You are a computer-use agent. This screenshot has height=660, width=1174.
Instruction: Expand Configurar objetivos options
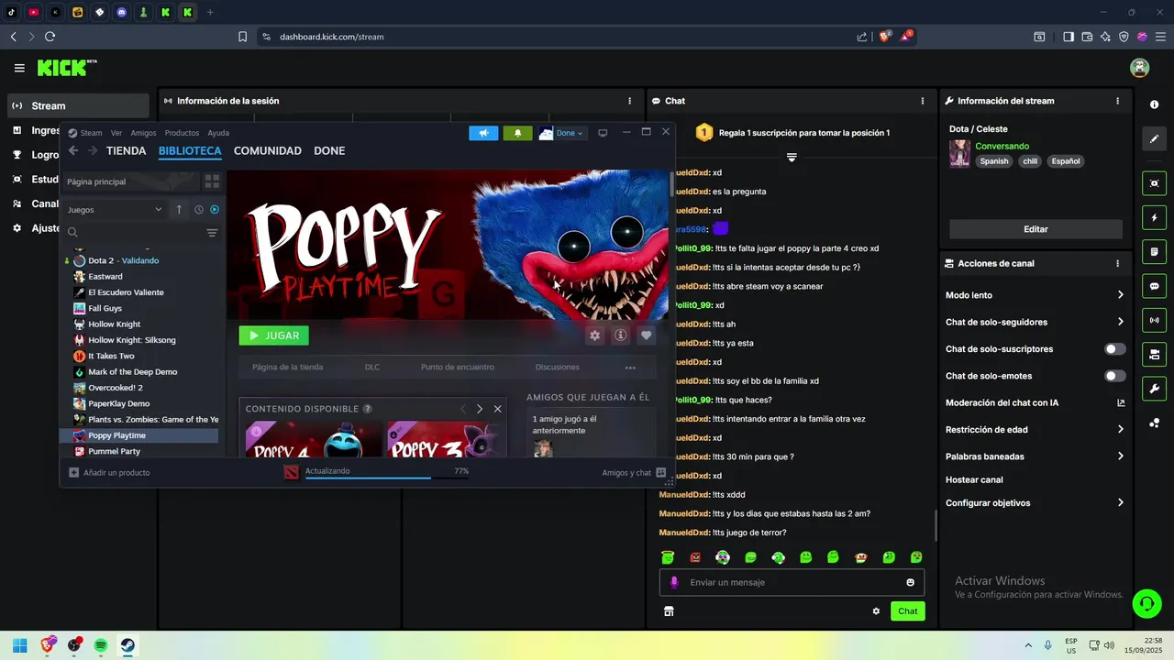pos(1120,503)
